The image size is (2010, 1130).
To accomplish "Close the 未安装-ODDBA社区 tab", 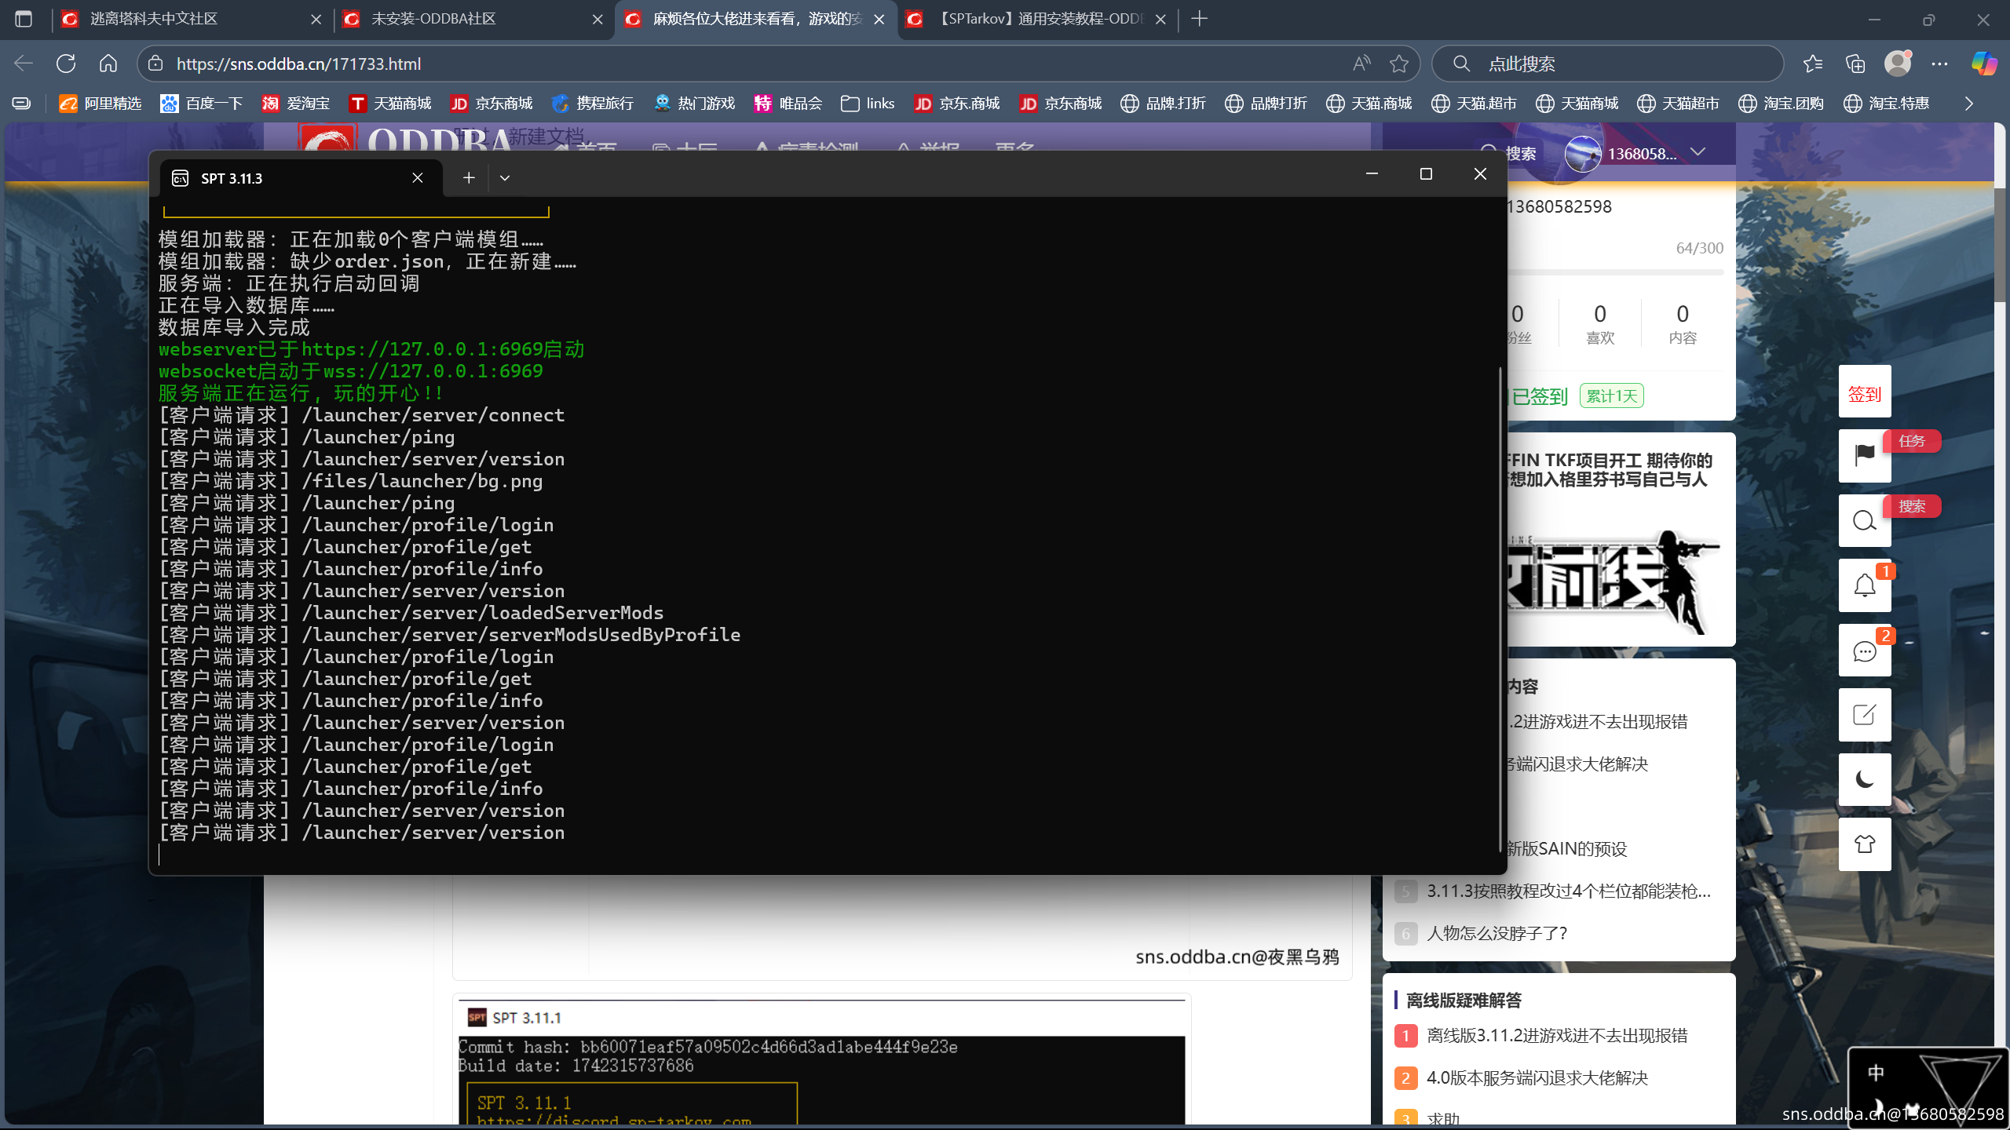I will 598,19.
